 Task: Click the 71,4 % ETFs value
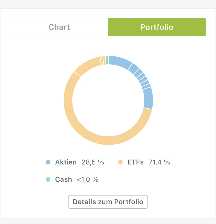pyautogui.click(x=159, y=162)
